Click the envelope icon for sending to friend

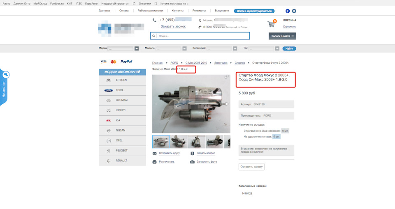click(x=154, y=153)
